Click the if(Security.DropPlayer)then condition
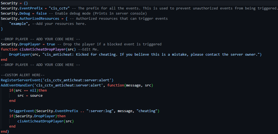This screenshot has height=134, width=278. click(37, 116)
